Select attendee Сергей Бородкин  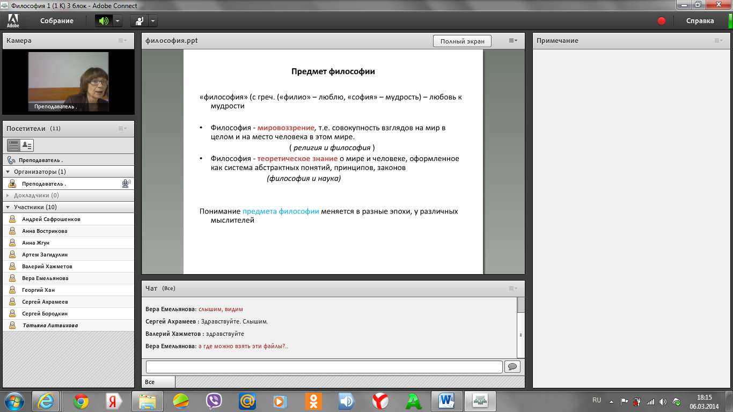68,313
